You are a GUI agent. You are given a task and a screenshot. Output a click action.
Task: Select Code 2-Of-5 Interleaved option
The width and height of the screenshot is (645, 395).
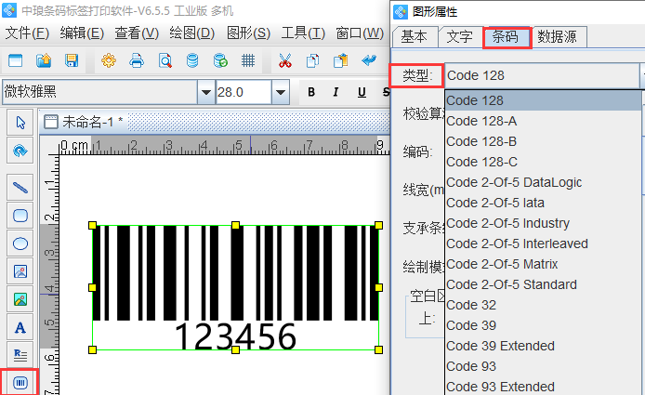point(517,244)
